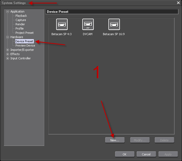Click the DVCAM label text
This screenshot has height=161, width=182.
(88, 34)
